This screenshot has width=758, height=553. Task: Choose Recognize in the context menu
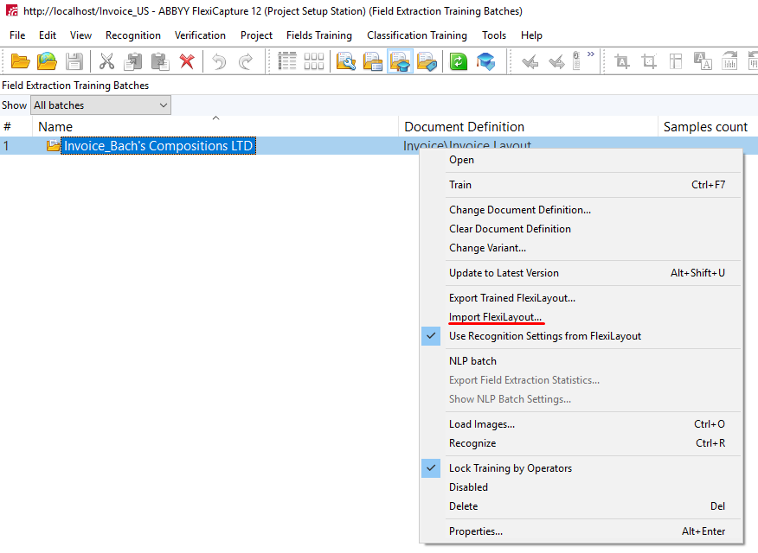coord(581,443)
